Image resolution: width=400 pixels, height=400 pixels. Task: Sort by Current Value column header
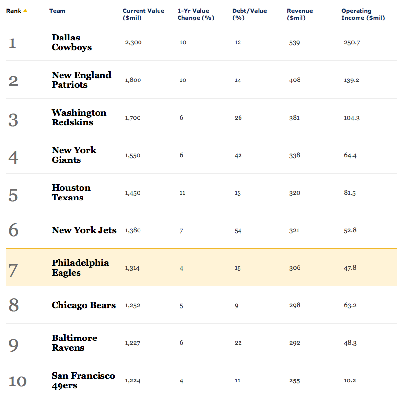point(143,14)
